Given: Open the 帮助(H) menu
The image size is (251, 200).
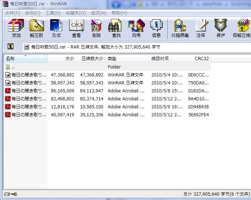Looking at the screenshot, I should coord(119,13).
